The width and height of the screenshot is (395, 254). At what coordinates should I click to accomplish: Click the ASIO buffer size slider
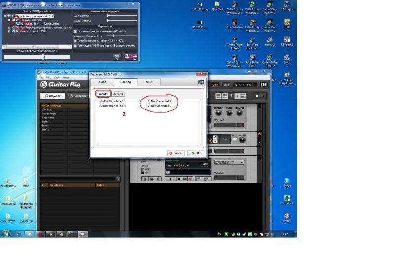43,57
